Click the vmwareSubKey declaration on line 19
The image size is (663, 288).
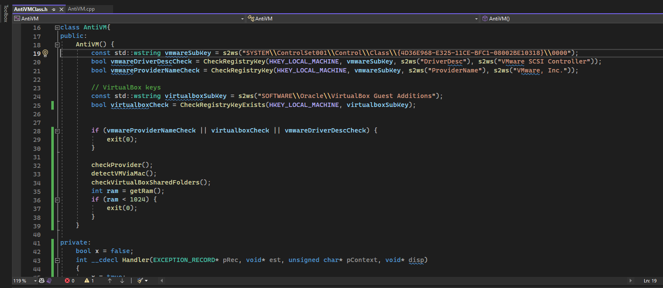pyautogui.click(x=188, y=53)
